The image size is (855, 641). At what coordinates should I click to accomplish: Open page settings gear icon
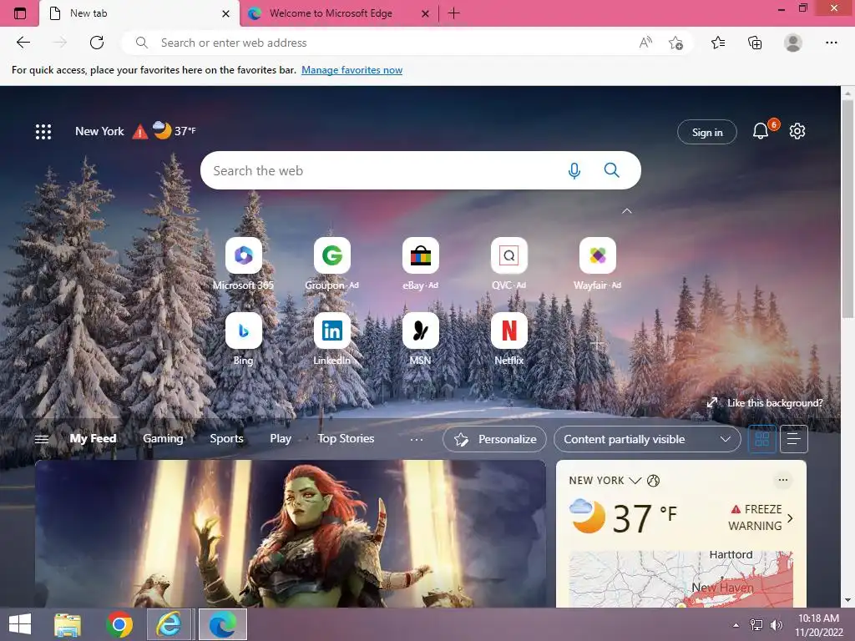(x=797, y=131)
